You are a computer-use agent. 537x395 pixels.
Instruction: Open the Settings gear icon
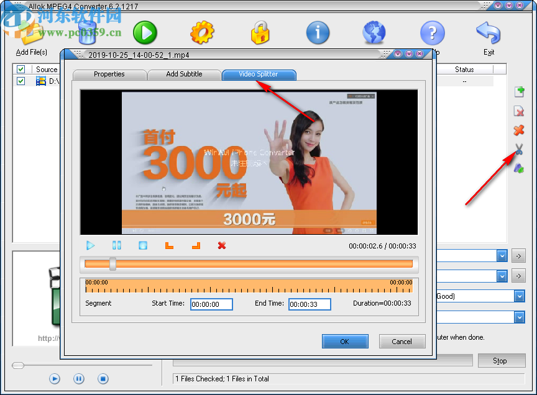click(203, 32)
